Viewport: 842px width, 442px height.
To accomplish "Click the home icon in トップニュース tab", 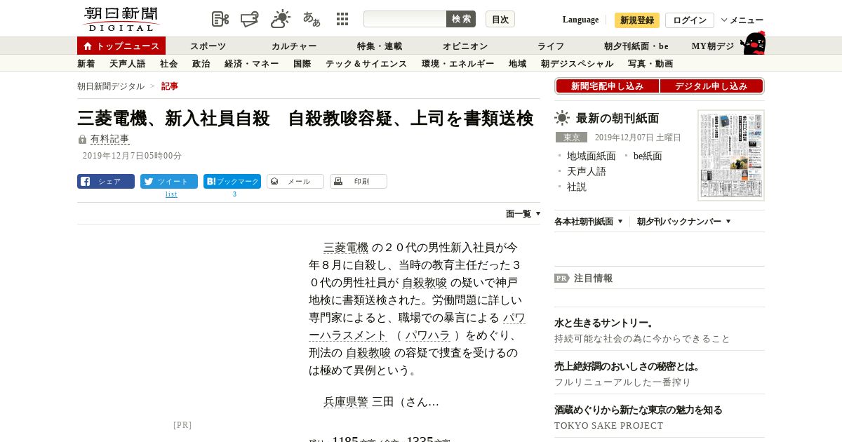I will pos(88,46).
